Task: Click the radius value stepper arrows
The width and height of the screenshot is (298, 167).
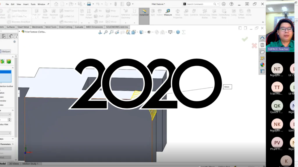Action: click(9, 120)
